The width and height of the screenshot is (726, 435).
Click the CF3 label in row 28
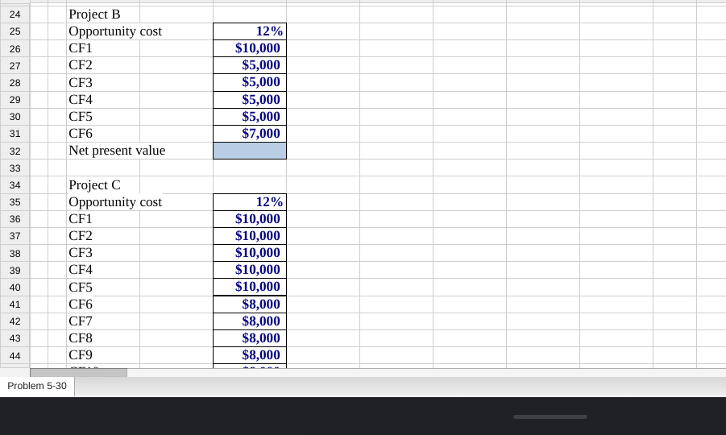(81, 83)
